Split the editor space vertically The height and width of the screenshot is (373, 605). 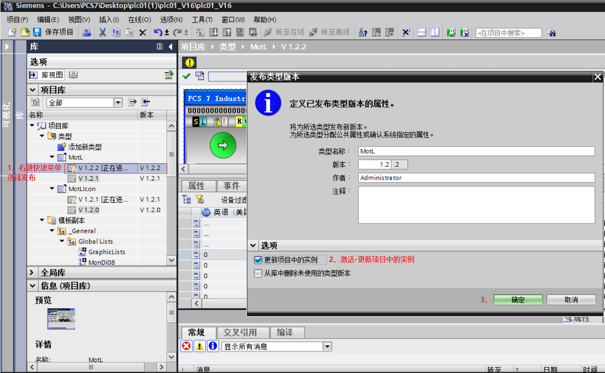(435, 32)
